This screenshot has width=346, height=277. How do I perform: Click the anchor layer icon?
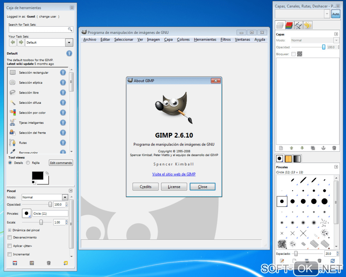pyautogui.click(x=324, y=148)
